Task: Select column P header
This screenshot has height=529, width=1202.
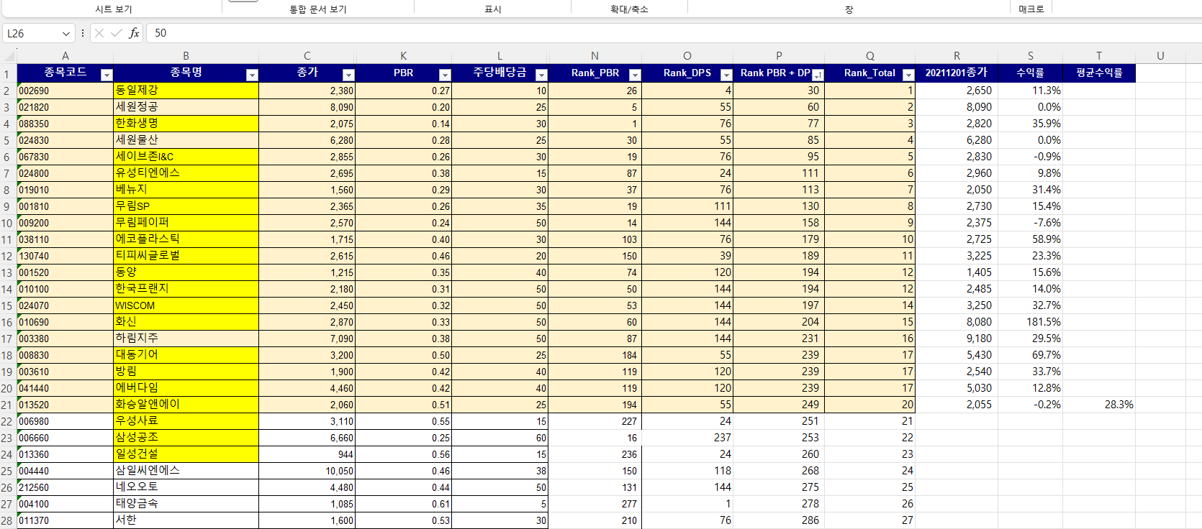Action: pos(779,56)
